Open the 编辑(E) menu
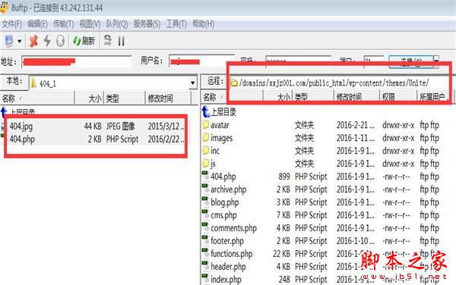 pos(37,23)
